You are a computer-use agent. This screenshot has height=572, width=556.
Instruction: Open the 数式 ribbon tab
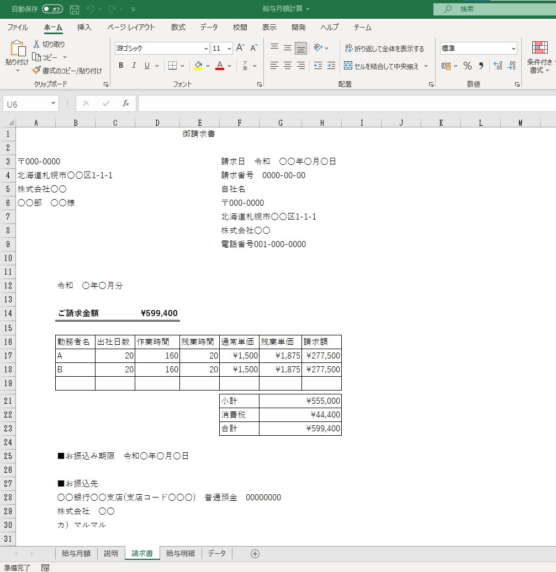coord(178,28)
